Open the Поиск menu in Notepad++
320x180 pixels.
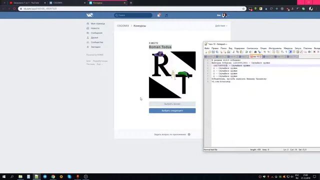223,48
